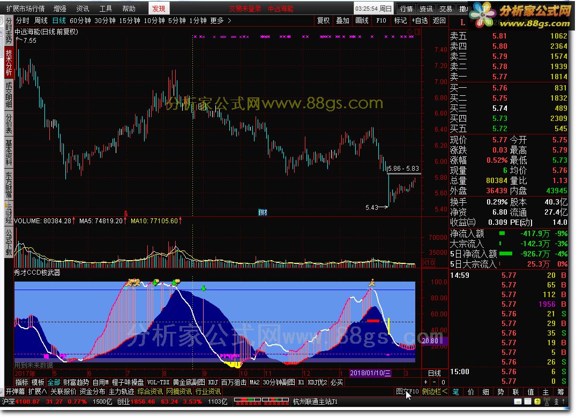576x417 pixels.
Task: Click the 复权 toolbar button
Action: 323,20
